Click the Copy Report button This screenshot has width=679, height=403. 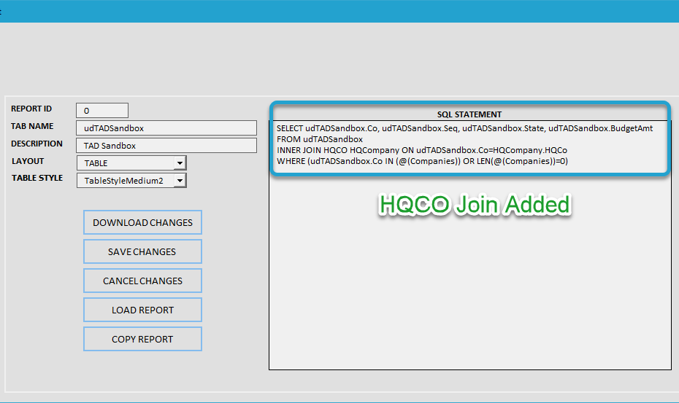142,339
